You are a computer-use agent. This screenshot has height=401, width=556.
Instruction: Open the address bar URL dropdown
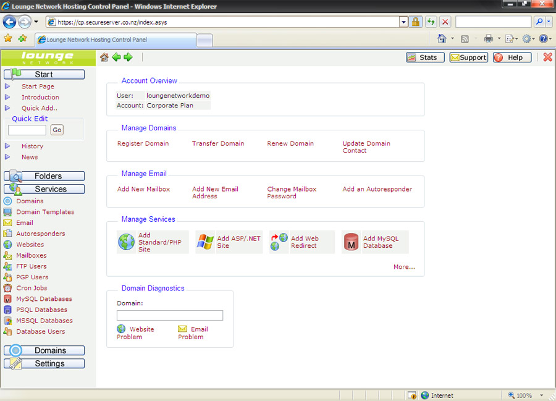403,22
